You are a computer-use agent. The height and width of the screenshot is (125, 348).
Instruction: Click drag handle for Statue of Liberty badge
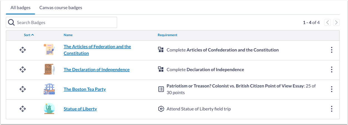click(x=23, y=109)
